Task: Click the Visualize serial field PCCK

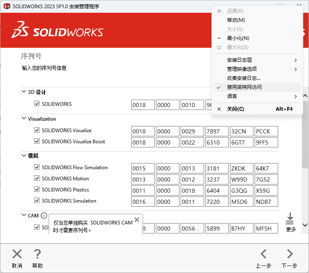Action: point(266,131)
